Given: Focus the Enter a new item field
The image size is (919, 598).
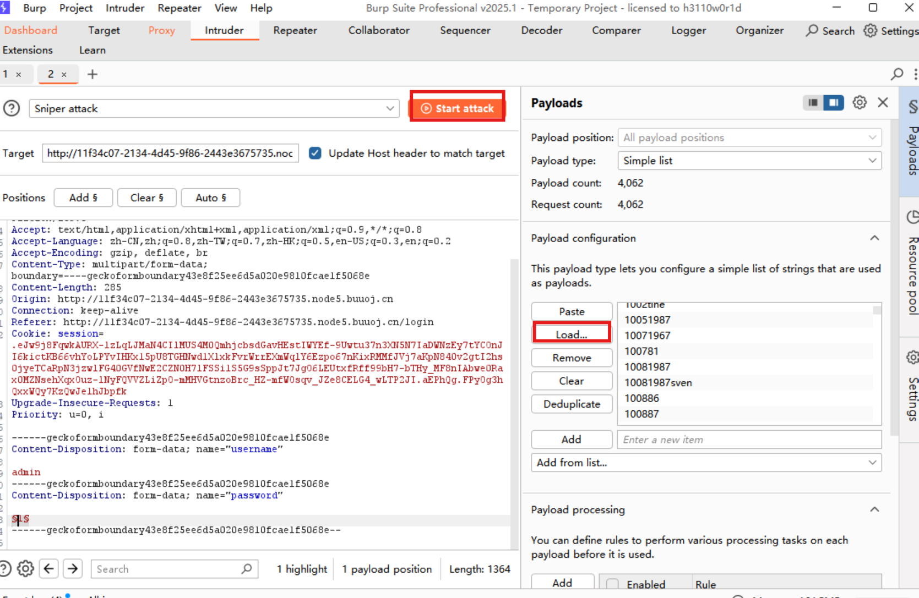Looking at the screenshot, I should click(x=750, y=440).
